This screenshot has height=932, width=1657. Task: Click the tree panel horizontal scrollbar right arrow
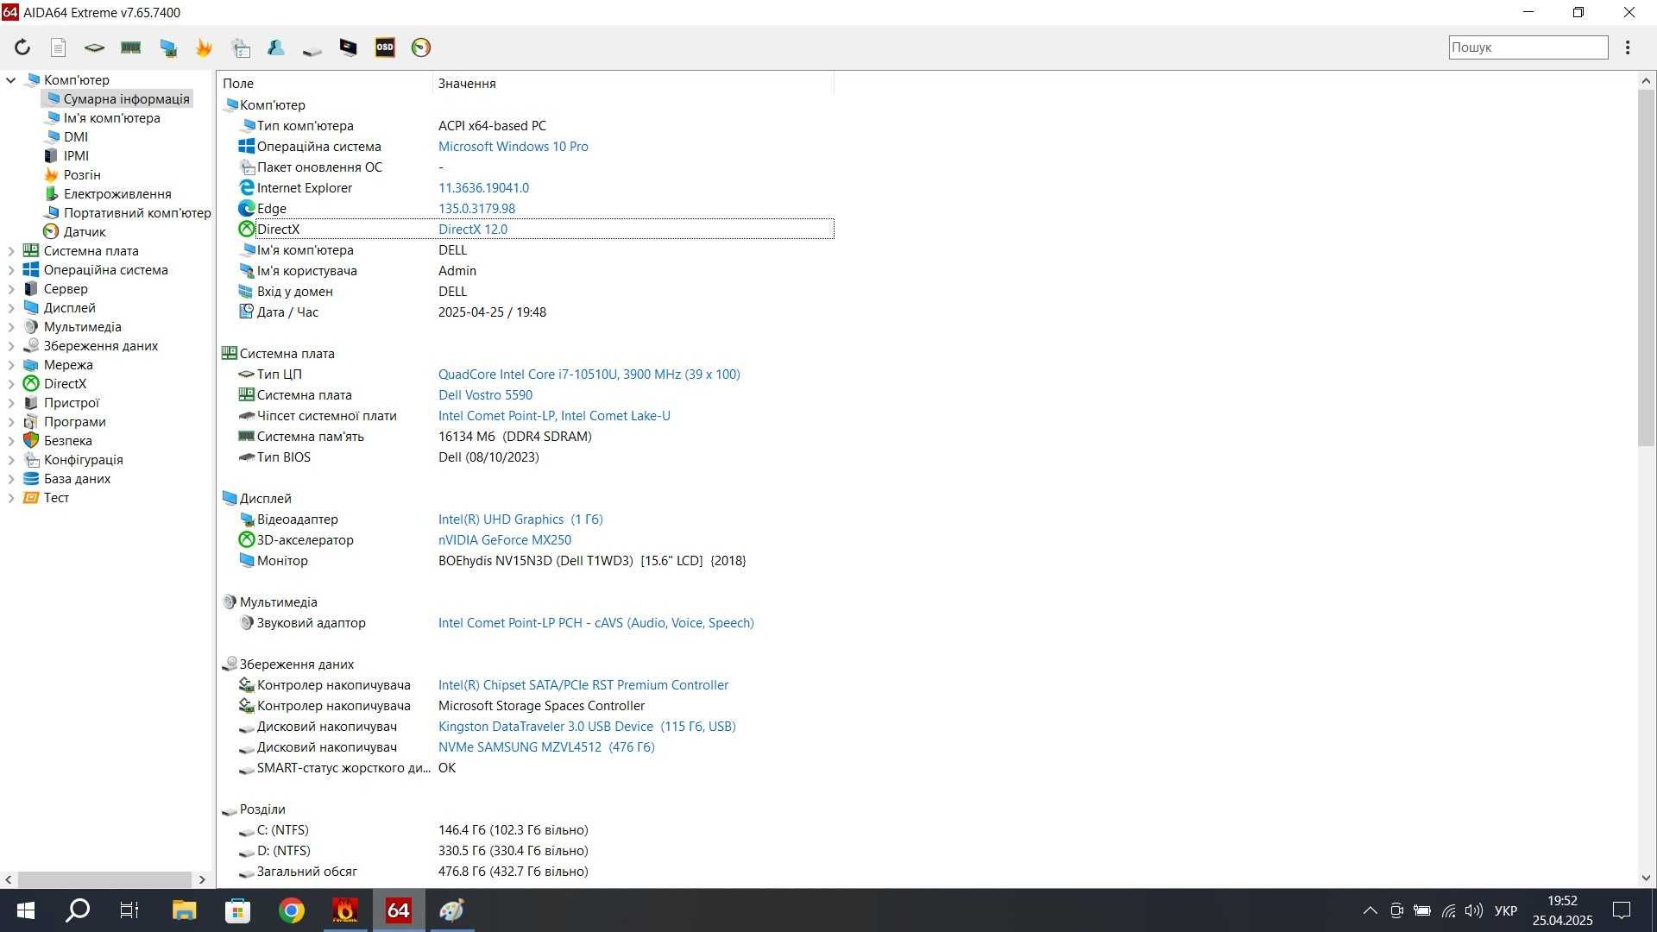202,879
